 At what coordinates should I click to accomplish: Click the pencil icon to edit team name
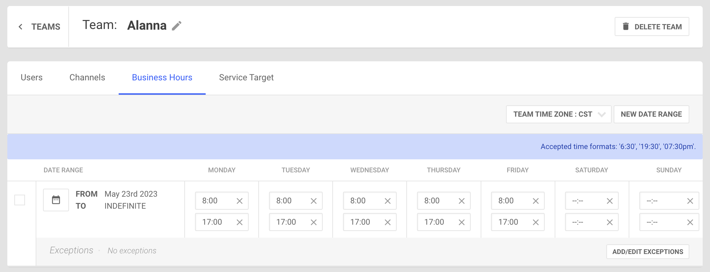tap(177, 26)
